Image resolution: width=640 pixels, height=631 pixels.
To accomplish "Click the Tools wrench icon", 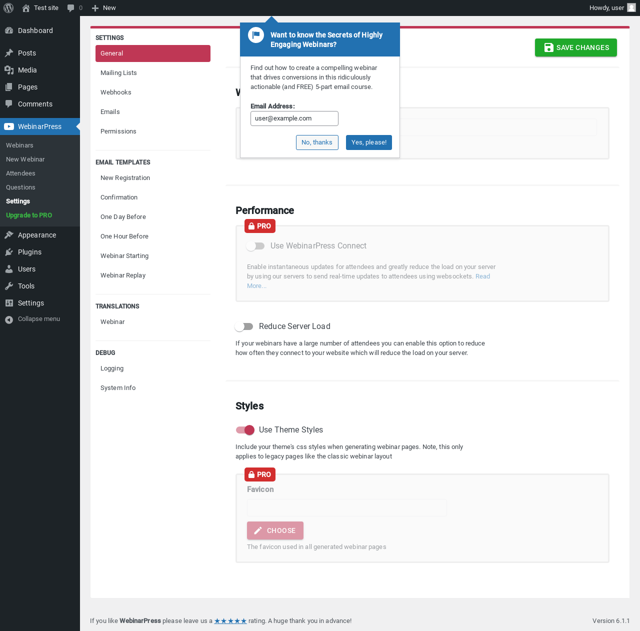I will [x=9, y=286].
